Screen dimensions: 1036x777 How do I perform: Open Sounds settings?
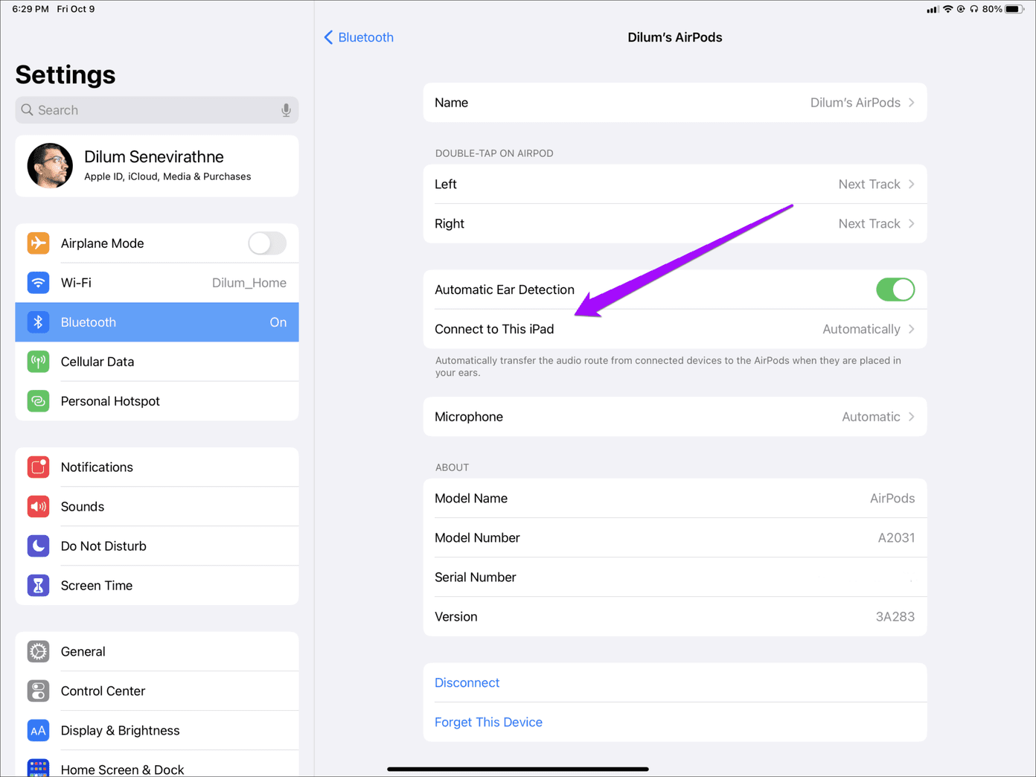157,507
